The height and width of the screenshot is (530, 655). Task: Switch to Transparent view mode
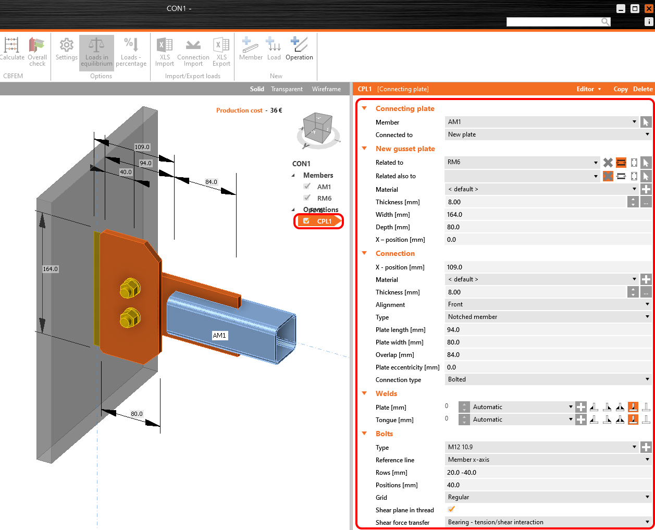tap(287, 89)
